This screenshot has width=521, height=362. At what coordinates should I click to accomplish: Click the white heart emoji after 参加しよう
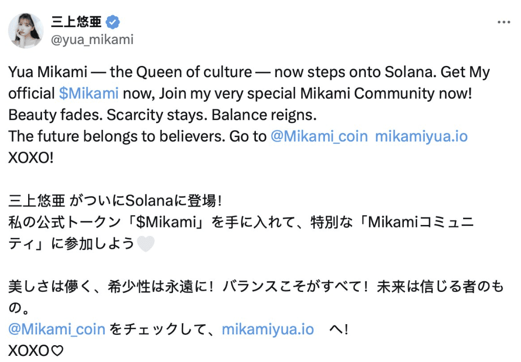145,244
